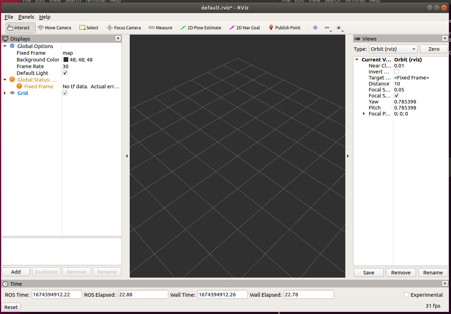Click the Save view button

[x=369, y=272]
